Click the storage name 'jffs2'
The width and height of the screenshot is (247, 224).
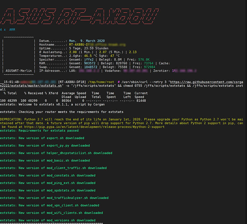coord(89,60)
